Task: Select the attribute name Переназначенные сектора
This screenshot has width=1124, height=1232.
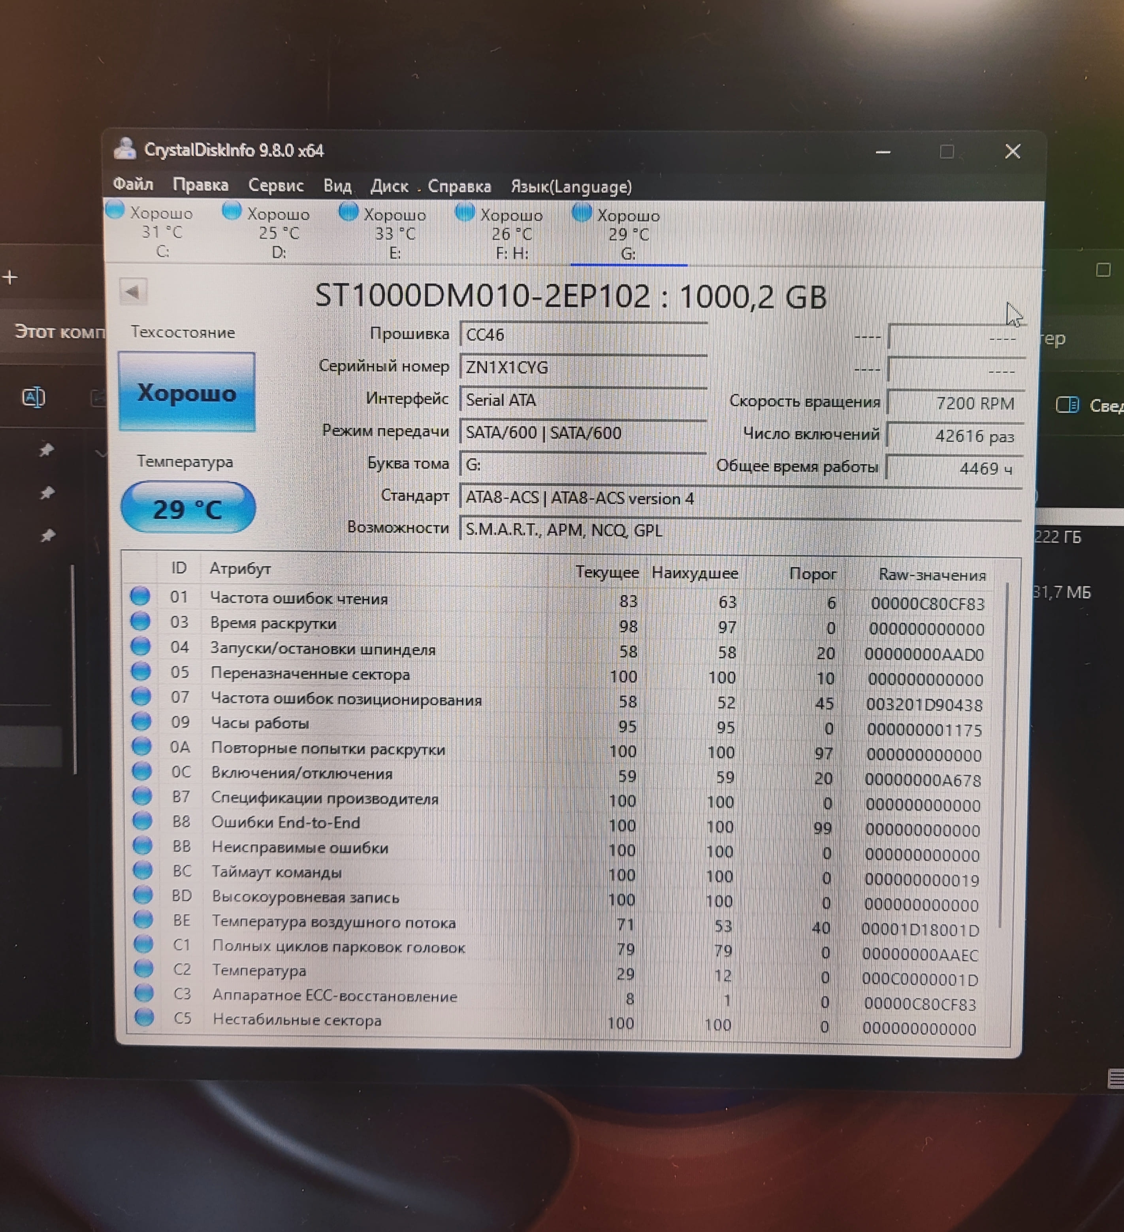Action: point(310,674)
